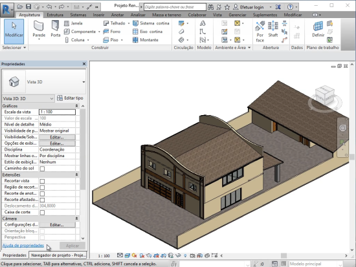Switch to the Anotar tab
The width and height of the screenshot is (356, 267).
pos(117,15)
